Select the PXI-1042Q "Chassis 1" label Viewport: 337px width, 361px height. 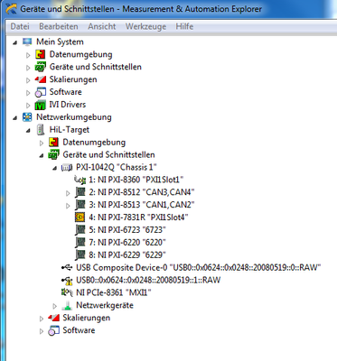coord(117,167)
